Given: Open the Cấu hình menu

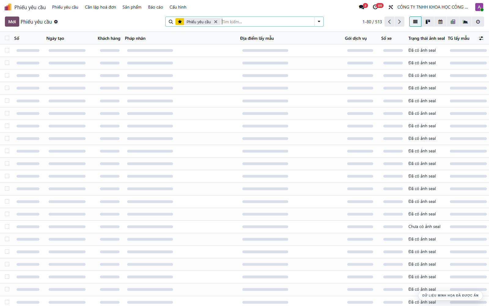Looking at the screenshot, I should (x=178, y=7).
